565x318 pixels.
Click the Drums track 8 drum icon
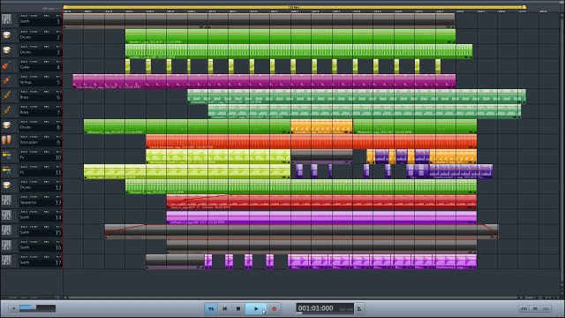click(6, 125)
